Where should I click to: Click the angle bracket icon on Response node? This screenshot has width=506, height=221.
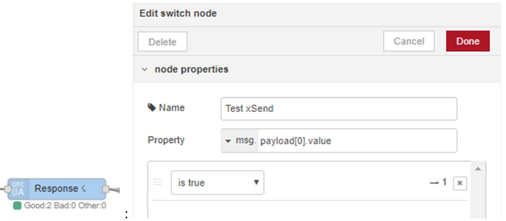tap(83, 188)
